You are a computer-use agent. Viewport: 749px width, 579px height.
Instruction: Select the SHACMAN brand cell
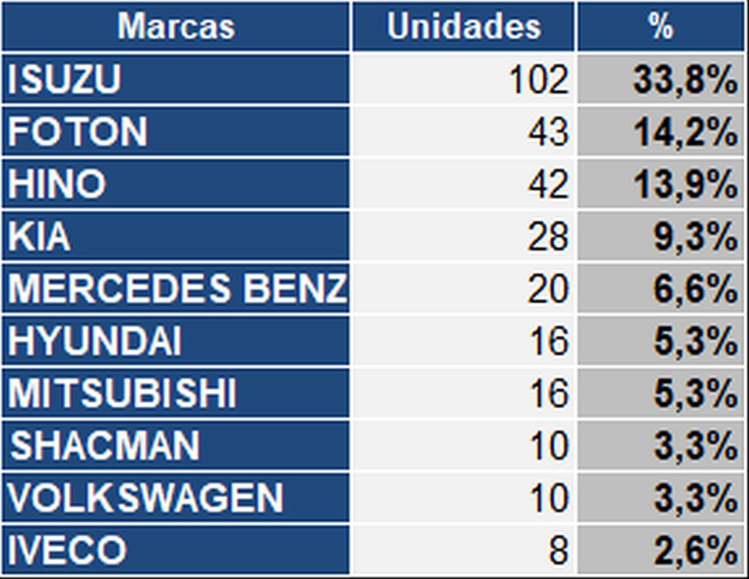pos(176,446)
